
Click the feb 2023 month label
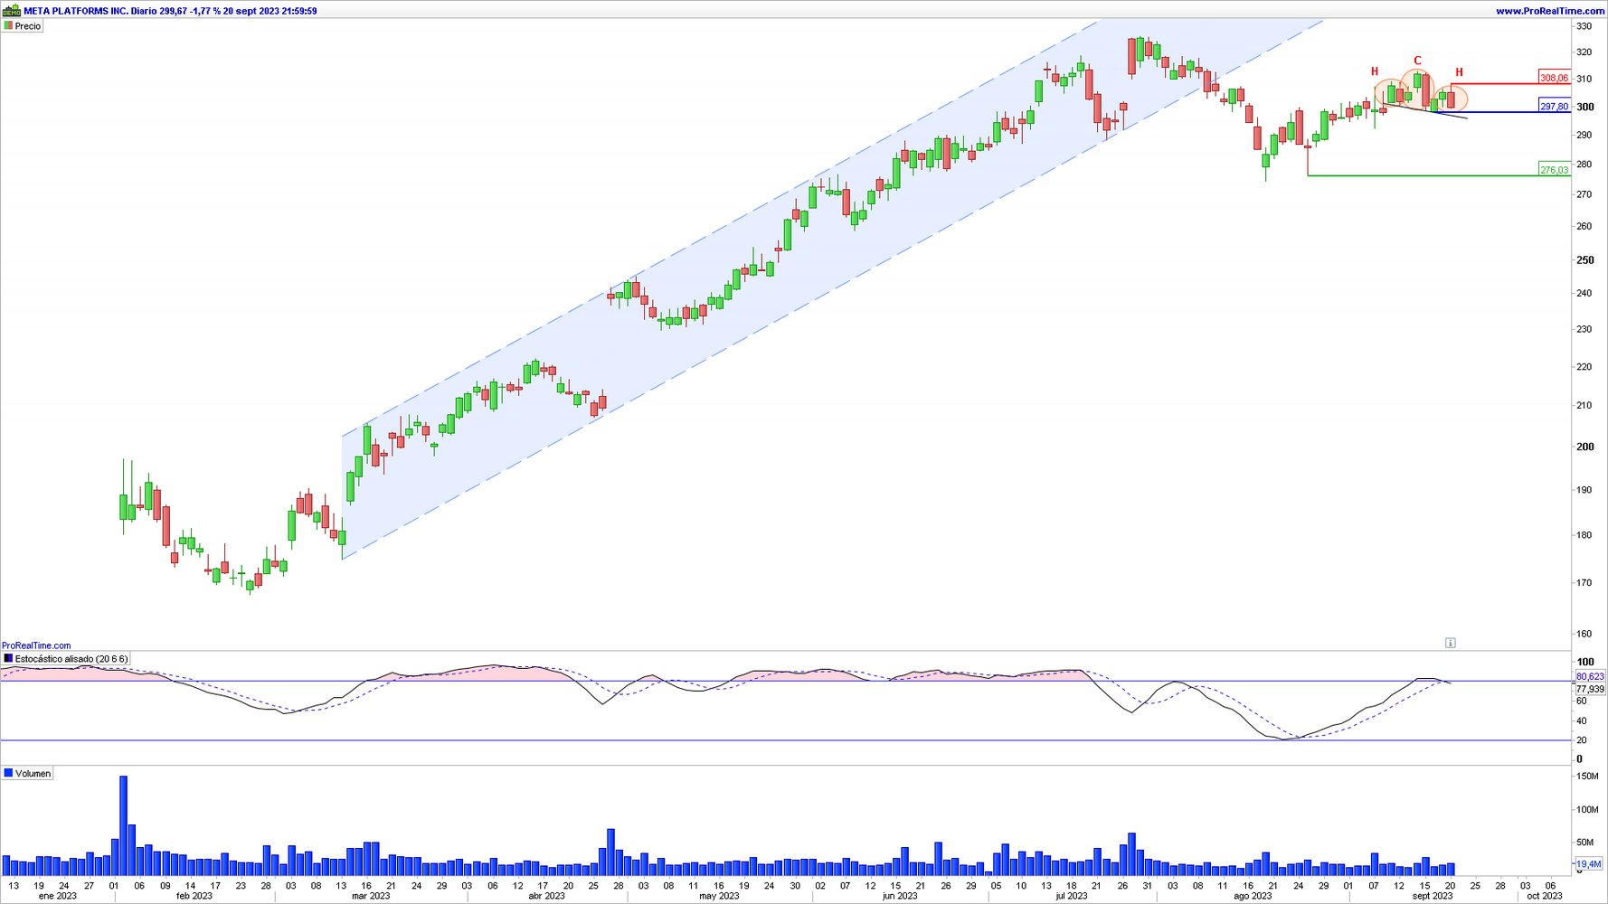(194, 896)
